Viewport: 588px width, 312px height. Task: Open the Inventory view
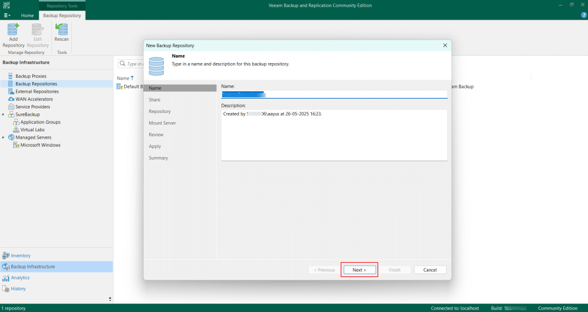pyautogui.click(x=21, y=255)
